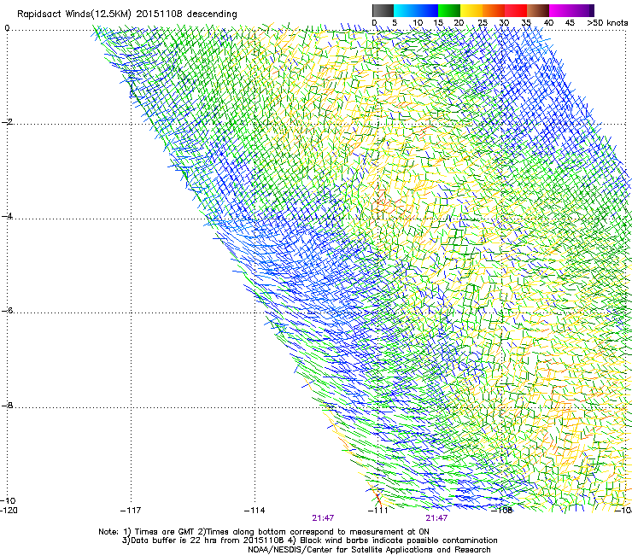Click the gray 0-5 knots color swatch
632x555 pixels.
(x=383, y=10)
